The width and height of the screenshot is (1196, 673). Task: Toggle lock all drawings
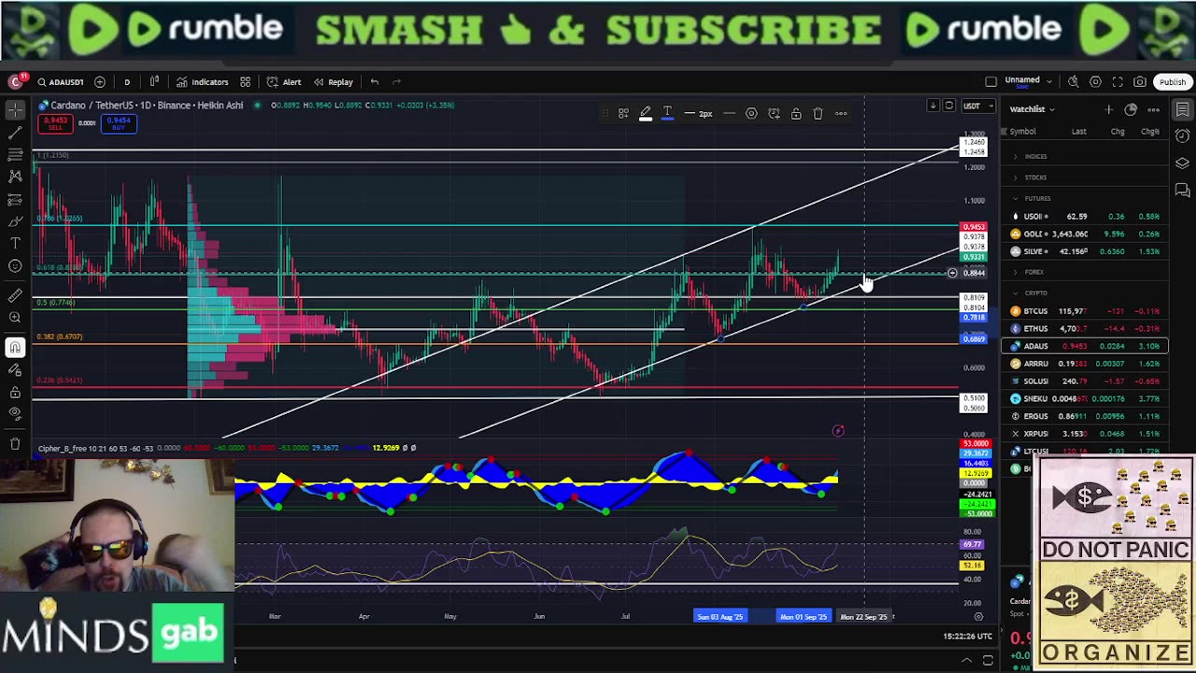[x=15, y=392]
